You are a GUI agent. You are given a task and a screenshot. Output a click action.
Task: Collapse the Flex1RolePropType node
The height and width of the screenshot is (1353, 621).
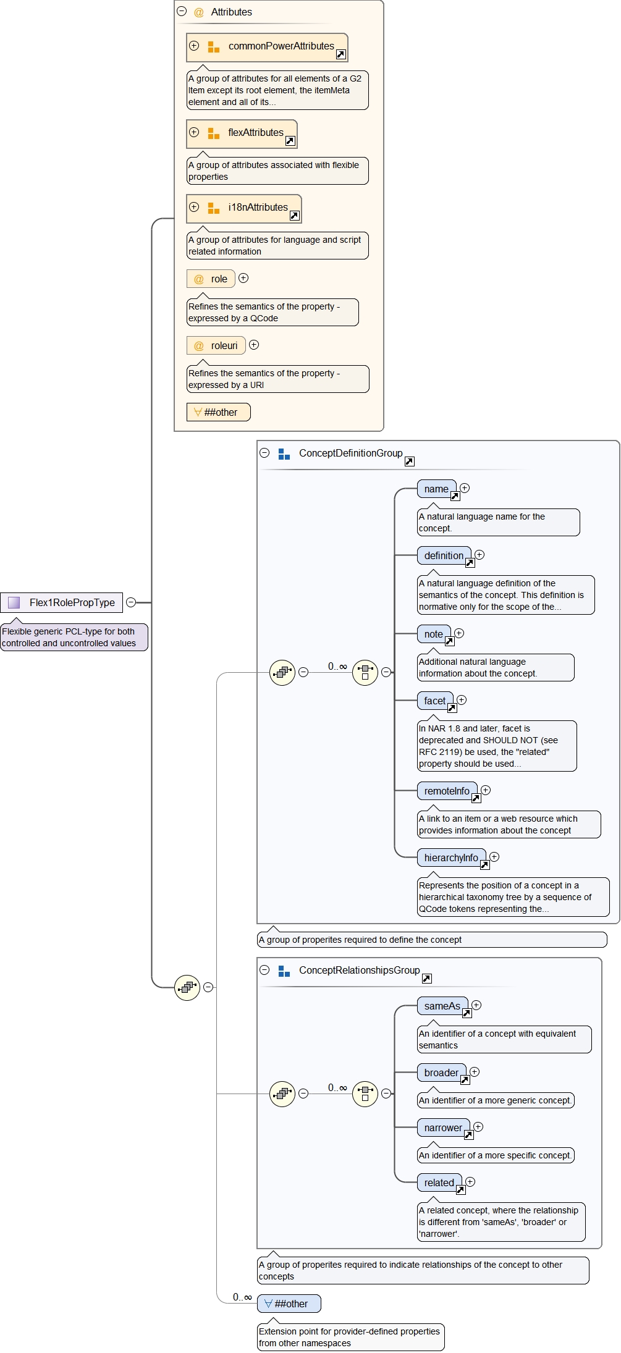(x=131, y=602)
